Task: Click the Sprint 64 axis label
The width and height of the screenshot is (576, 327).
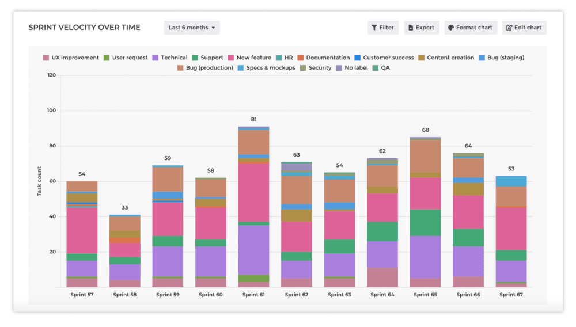Action: 382,295
